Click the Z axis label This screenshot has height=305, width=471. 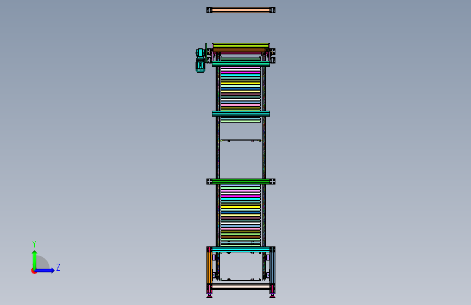tap(58, 267)
